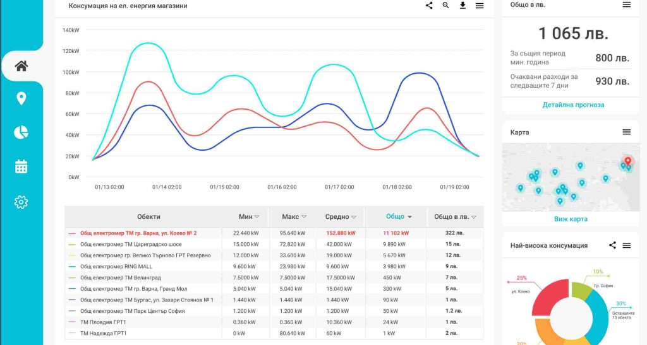Download the energy consumption chart
This screenshot has height=345, width=647.
[463, 6]
